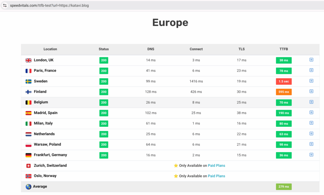Click the Norwegian flag icon beside Oslo

pyautogui.click(x=28, y=176)
